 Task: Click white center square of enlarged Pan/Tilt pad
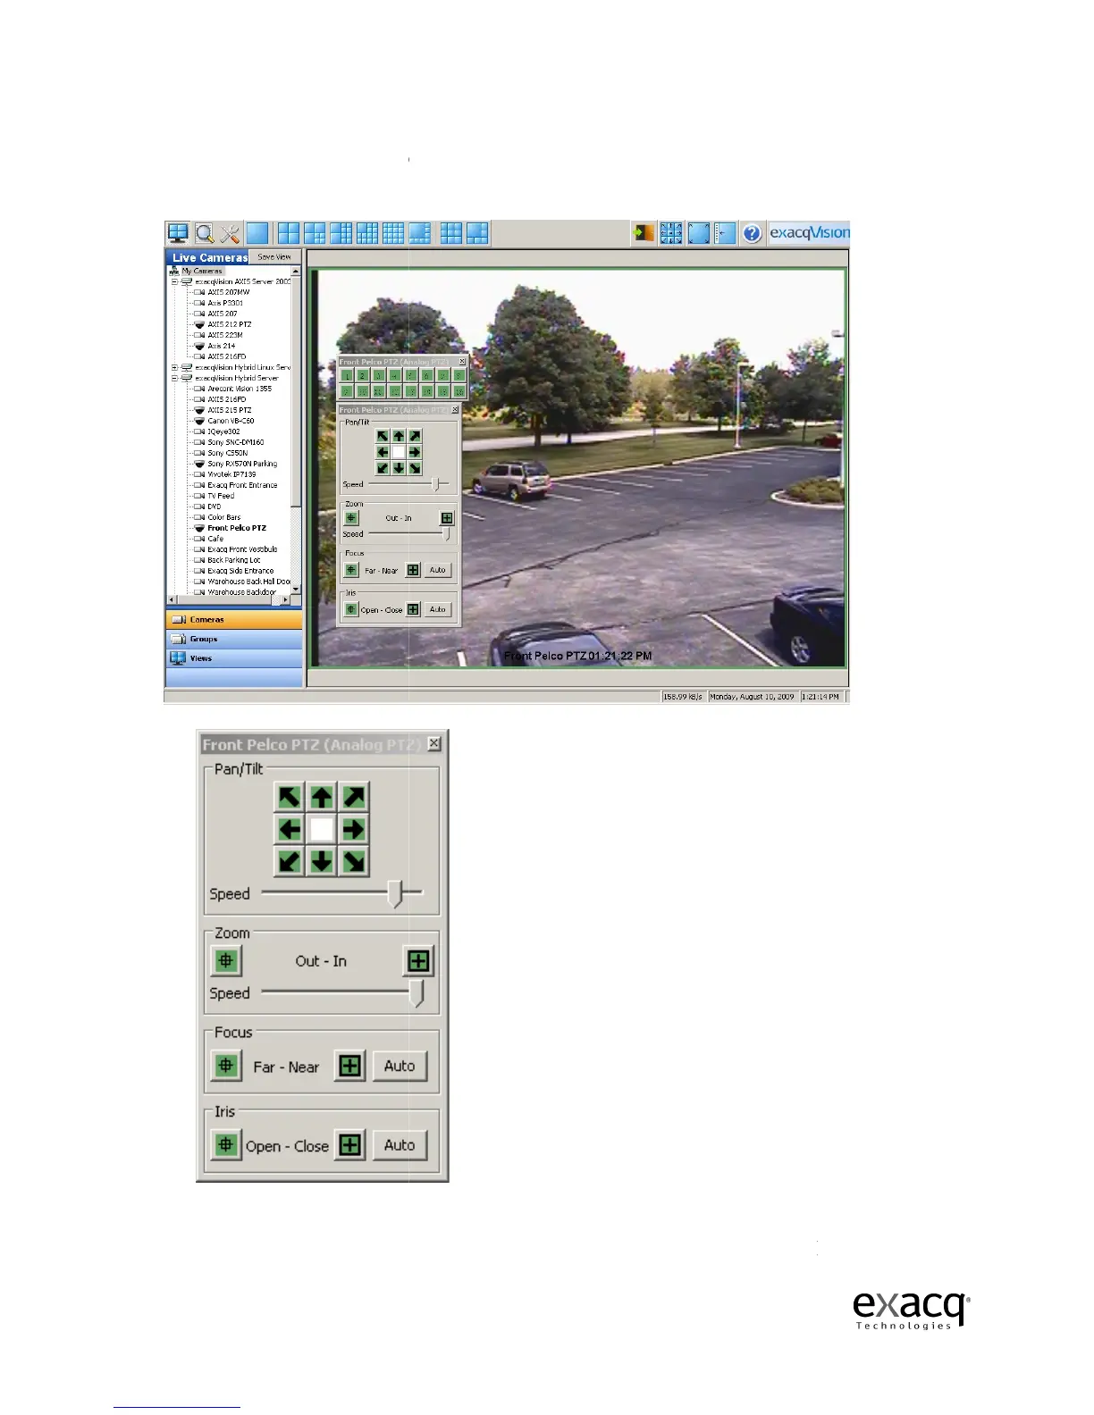point(322,829)
